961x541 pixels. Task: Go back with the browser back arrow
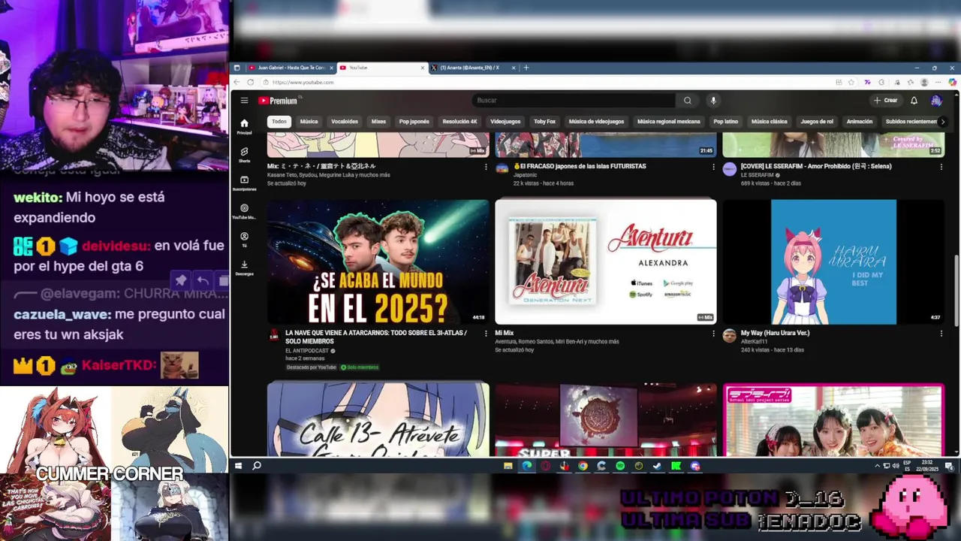click(x=237, y=82)
